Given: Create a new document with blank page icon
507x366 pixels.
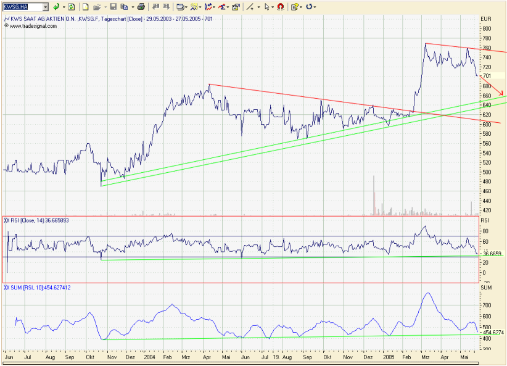Looking at the screenshot, I should [x=85, y=7].
